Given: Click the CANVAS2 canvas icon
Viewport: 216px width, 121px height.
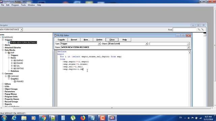Looking at the screenshot, I should 9,76.
